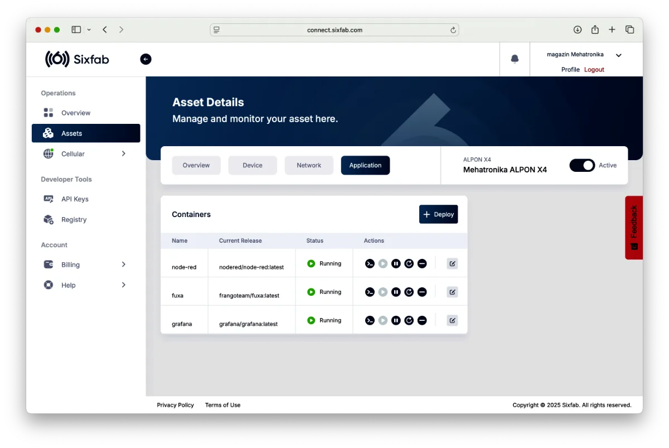The height and width of the screenshot is (448, 669).
Task: Toggle the Safari sidebar
Action: [x=76, y=30]
